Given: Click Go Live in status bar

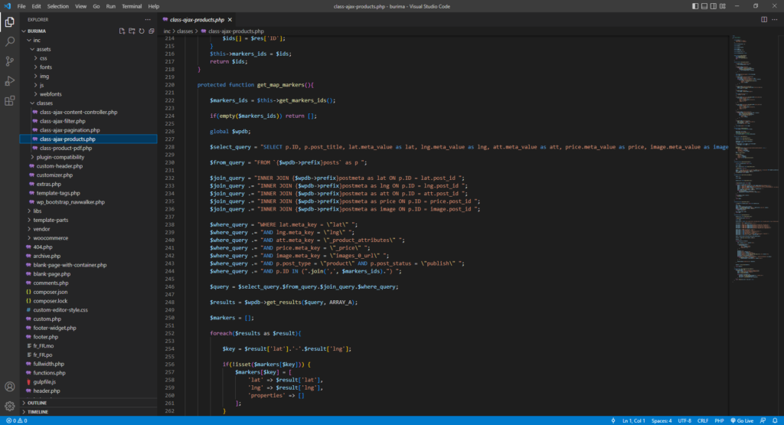Looking at the screenshot, I should click(742, 420).
